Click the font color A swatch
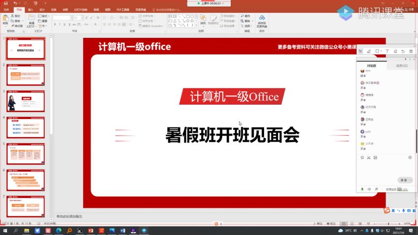 pos(95,25)
